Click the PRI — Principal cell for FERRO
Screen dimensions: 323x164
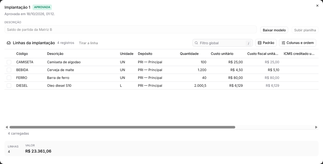click(x=150, y=78)
